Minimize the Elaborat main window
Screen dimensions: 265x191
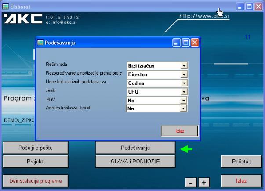pos(240,7)
